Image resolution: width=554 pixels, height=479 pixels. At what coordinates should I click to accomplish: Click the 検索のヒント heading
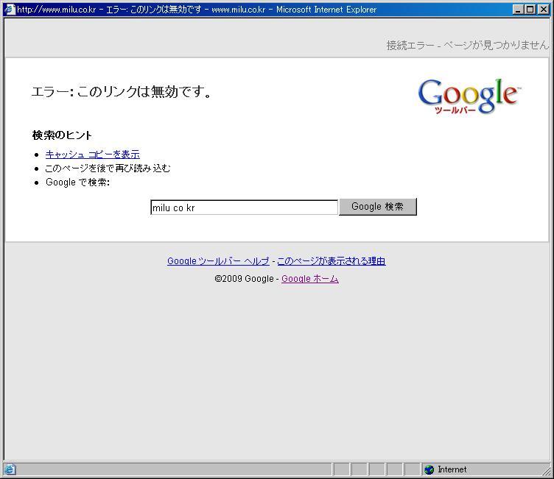[62, 135]
